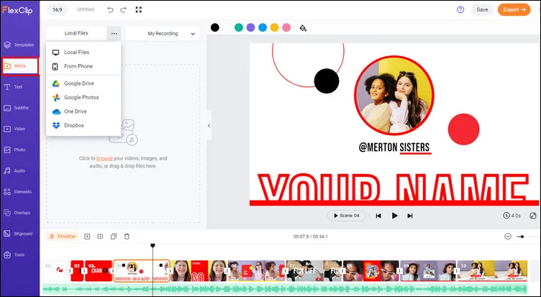Choose Dropbox in the menu

[83, 126]
